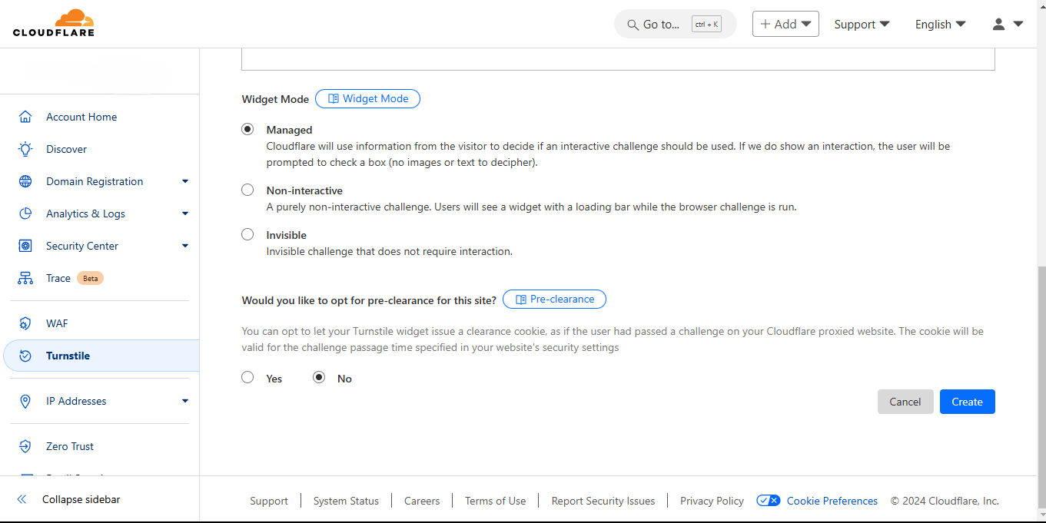
Task: Open the System Status link
Action: 346,501
